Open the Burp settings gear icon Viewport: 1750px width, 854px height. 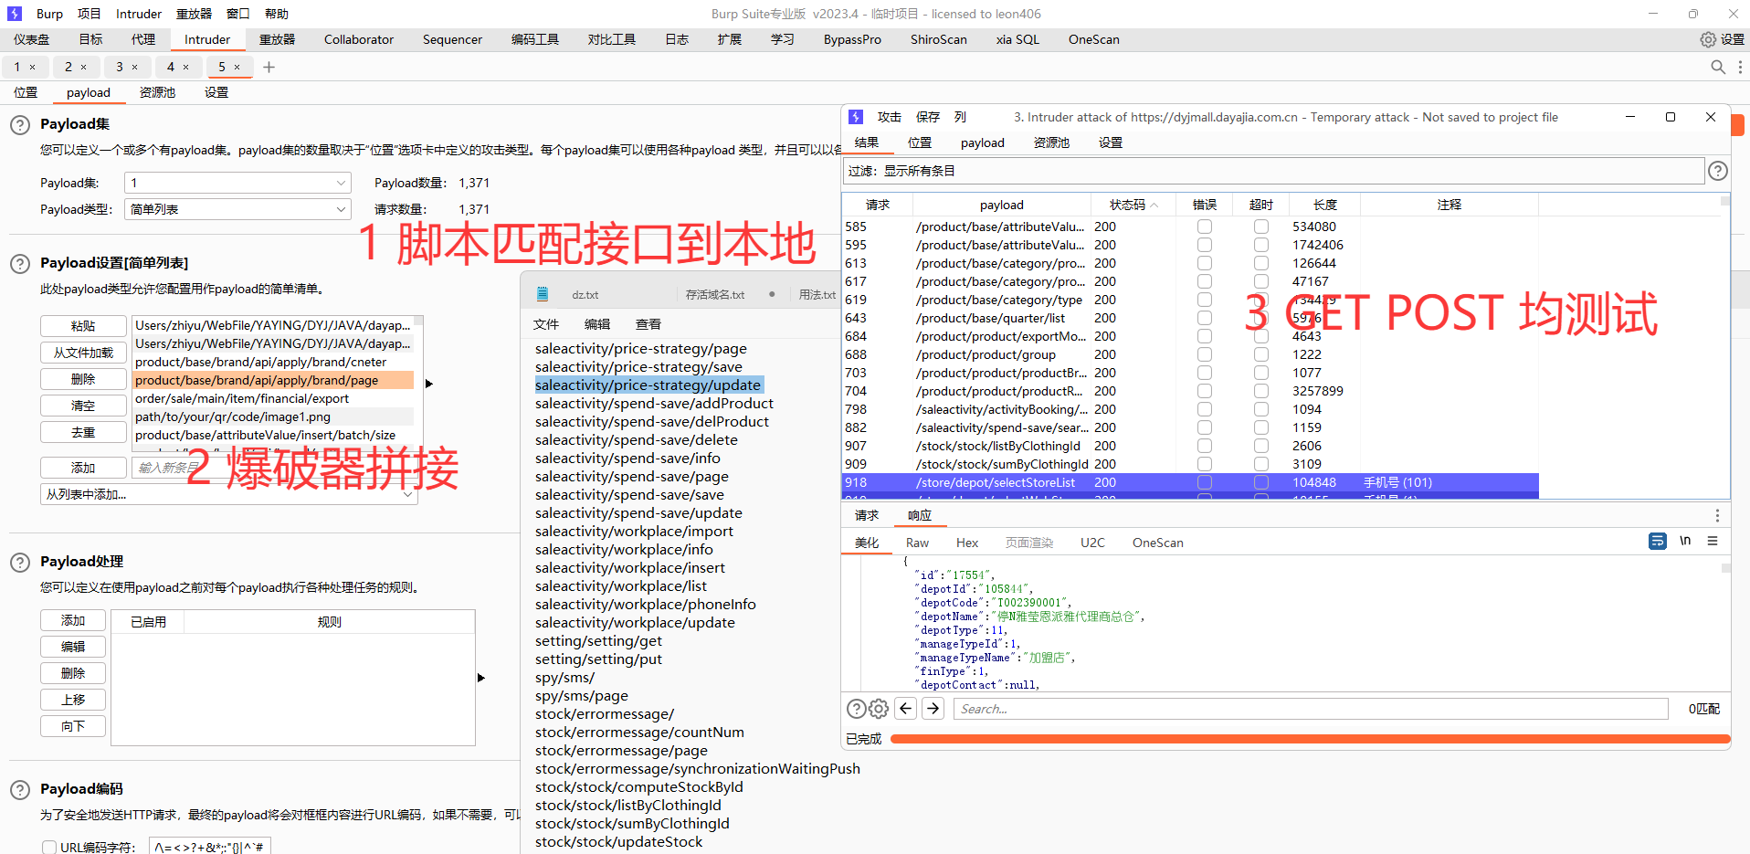point(1707,39)
